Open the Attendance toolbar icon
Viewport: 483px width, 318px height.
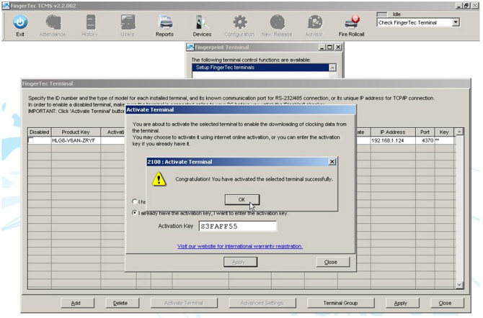pos(53,22)
